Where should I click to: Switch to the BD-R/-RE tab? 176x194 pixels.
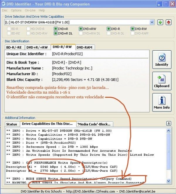pyautogui.click(x=14, y=47)
